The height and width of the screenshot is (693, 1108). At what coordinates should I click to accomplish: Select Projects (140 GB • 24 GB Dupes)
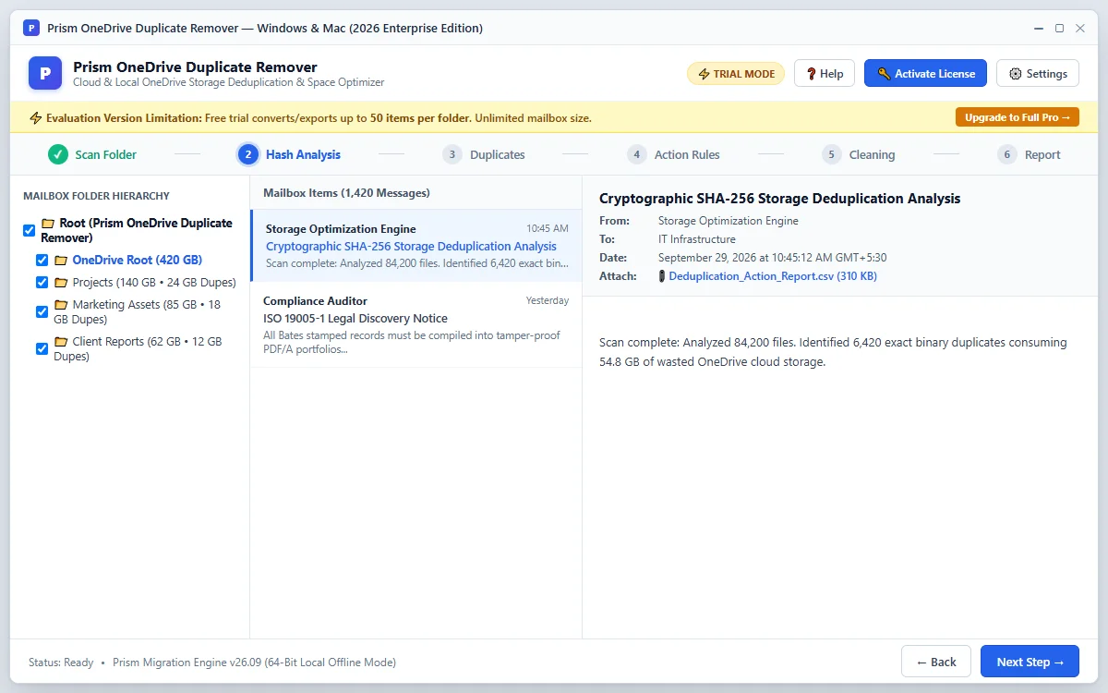click(x=154, y=283)
